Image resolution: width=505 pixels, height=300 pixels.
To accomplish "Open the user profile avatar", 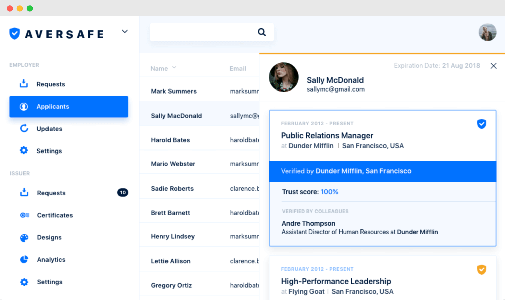I will (x=487, y=32).
